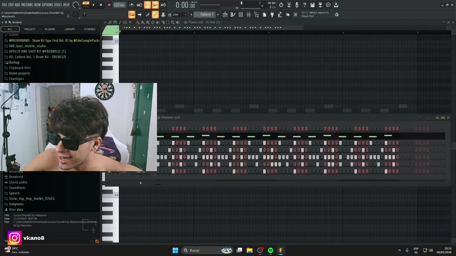Open the FILE menu
The width and height of the screenshot is (456, 256).
coord(4,5)
